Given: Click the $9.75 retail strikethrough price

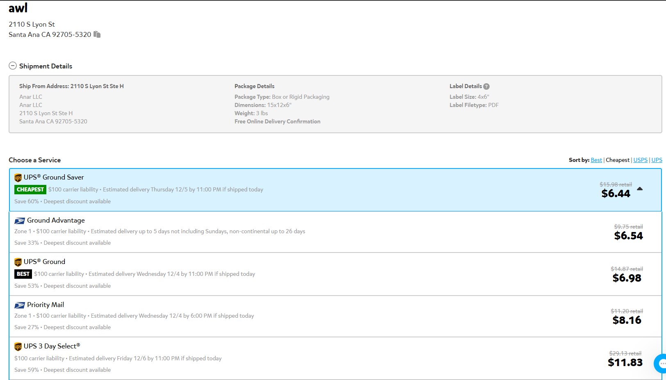Looking at the screenshot, I should pos(628,227).
